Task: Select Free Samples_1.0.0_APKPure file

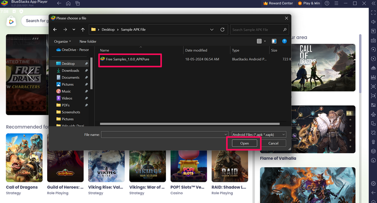Action: 128,59
